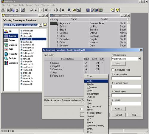Click the Quick Chart bar-graph icon
The image size is (149, 134).
[x=97, y=10]
